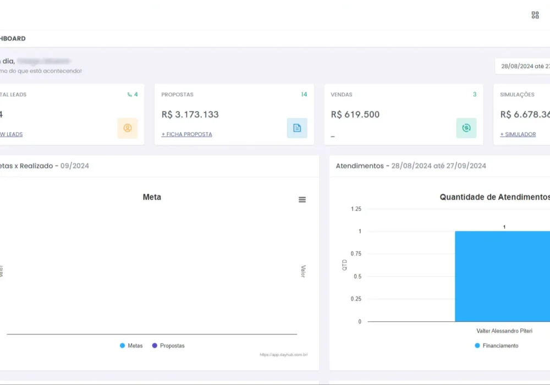Select the blue Valter Alessandro Piteri bar
The width and height of the screenshot is (550, 385).
coord(502,275)
